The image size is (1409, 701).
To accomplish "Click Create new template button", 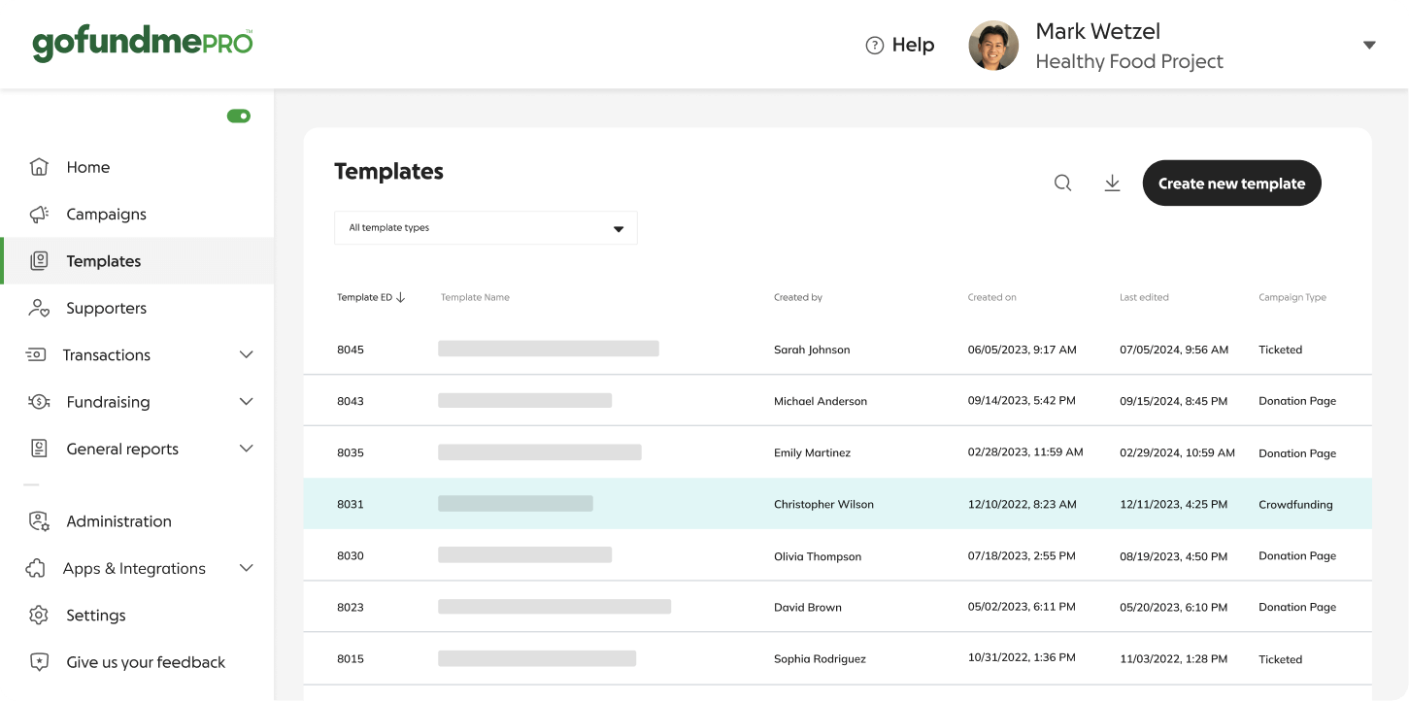I will 1231,184.
